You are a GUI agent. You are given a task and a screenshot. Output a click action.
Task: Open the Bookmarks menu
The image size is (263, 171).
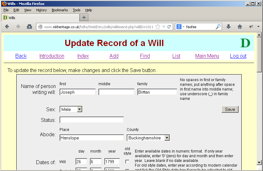pos(60,10)
